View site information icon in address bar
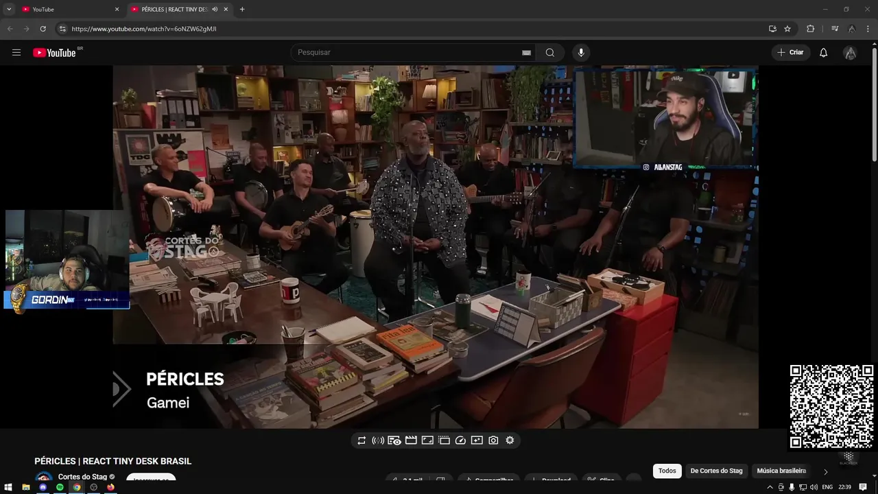This screenshot has width=878, height=494. [x=62, y=29]
